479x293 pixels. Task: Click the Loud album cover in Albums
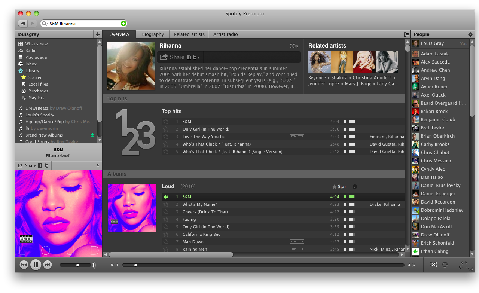(132, 208)
